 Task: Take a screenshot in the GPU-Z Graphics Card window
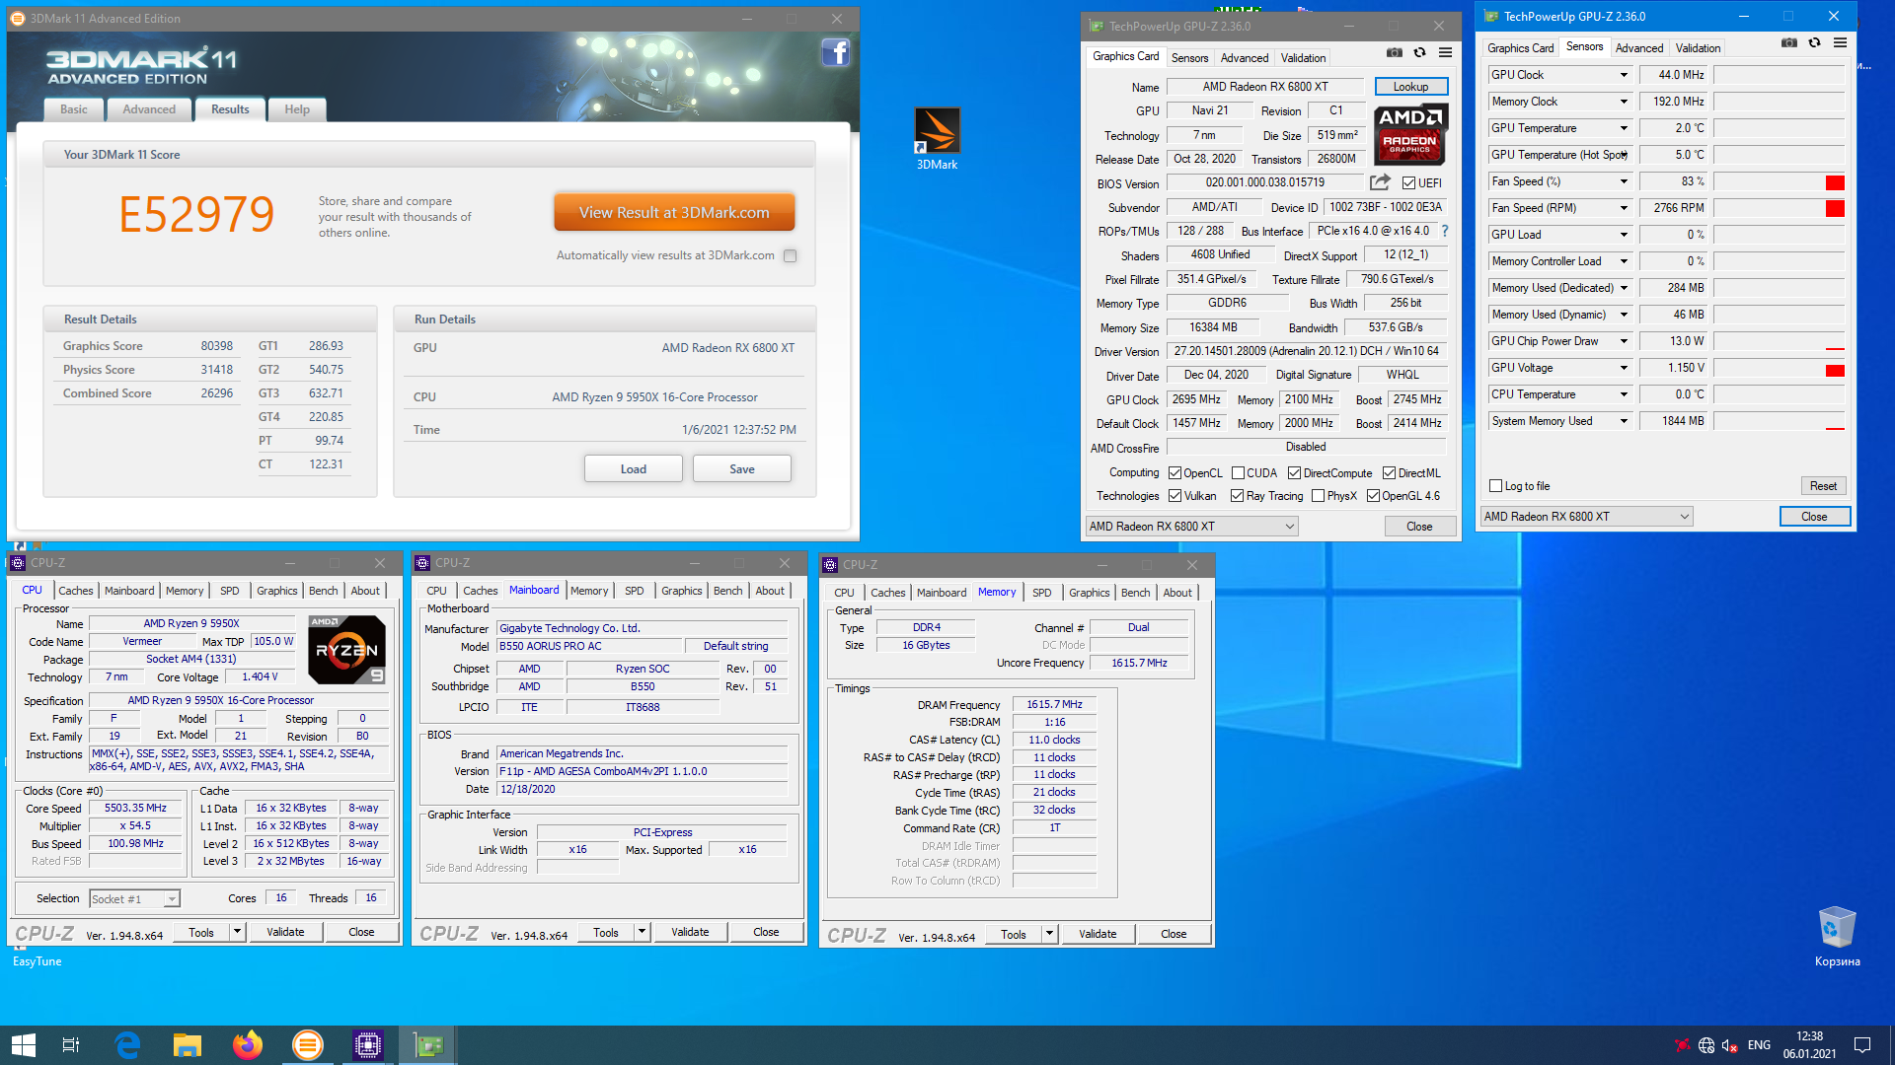(x=1394, y=53)
